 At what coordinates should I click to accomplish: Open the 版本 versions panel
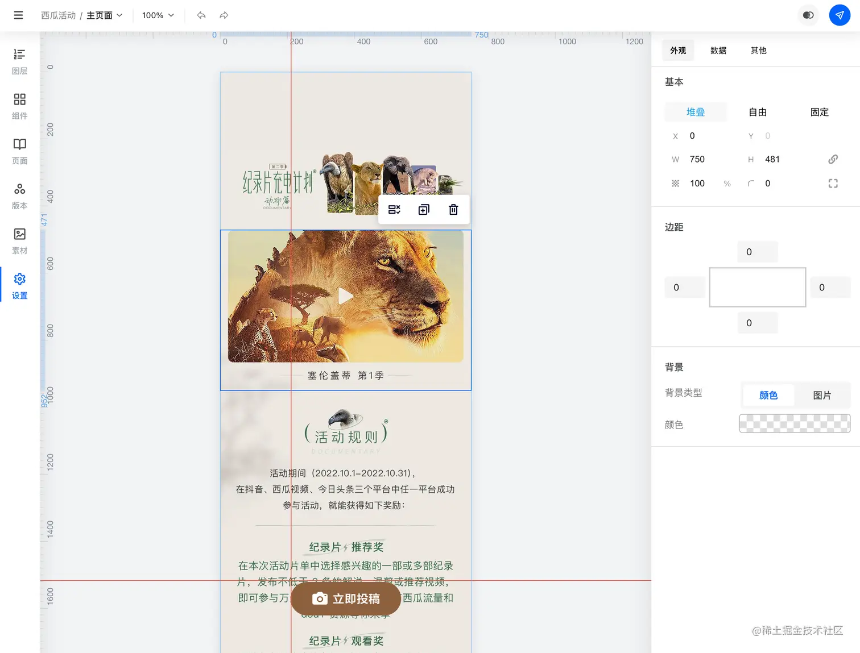click(20, 197)
